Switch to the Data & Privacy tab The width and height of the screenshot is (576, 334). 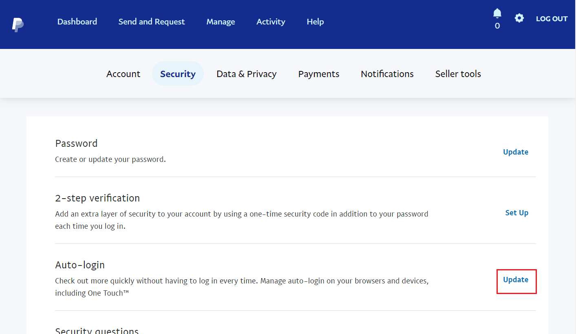246,74
